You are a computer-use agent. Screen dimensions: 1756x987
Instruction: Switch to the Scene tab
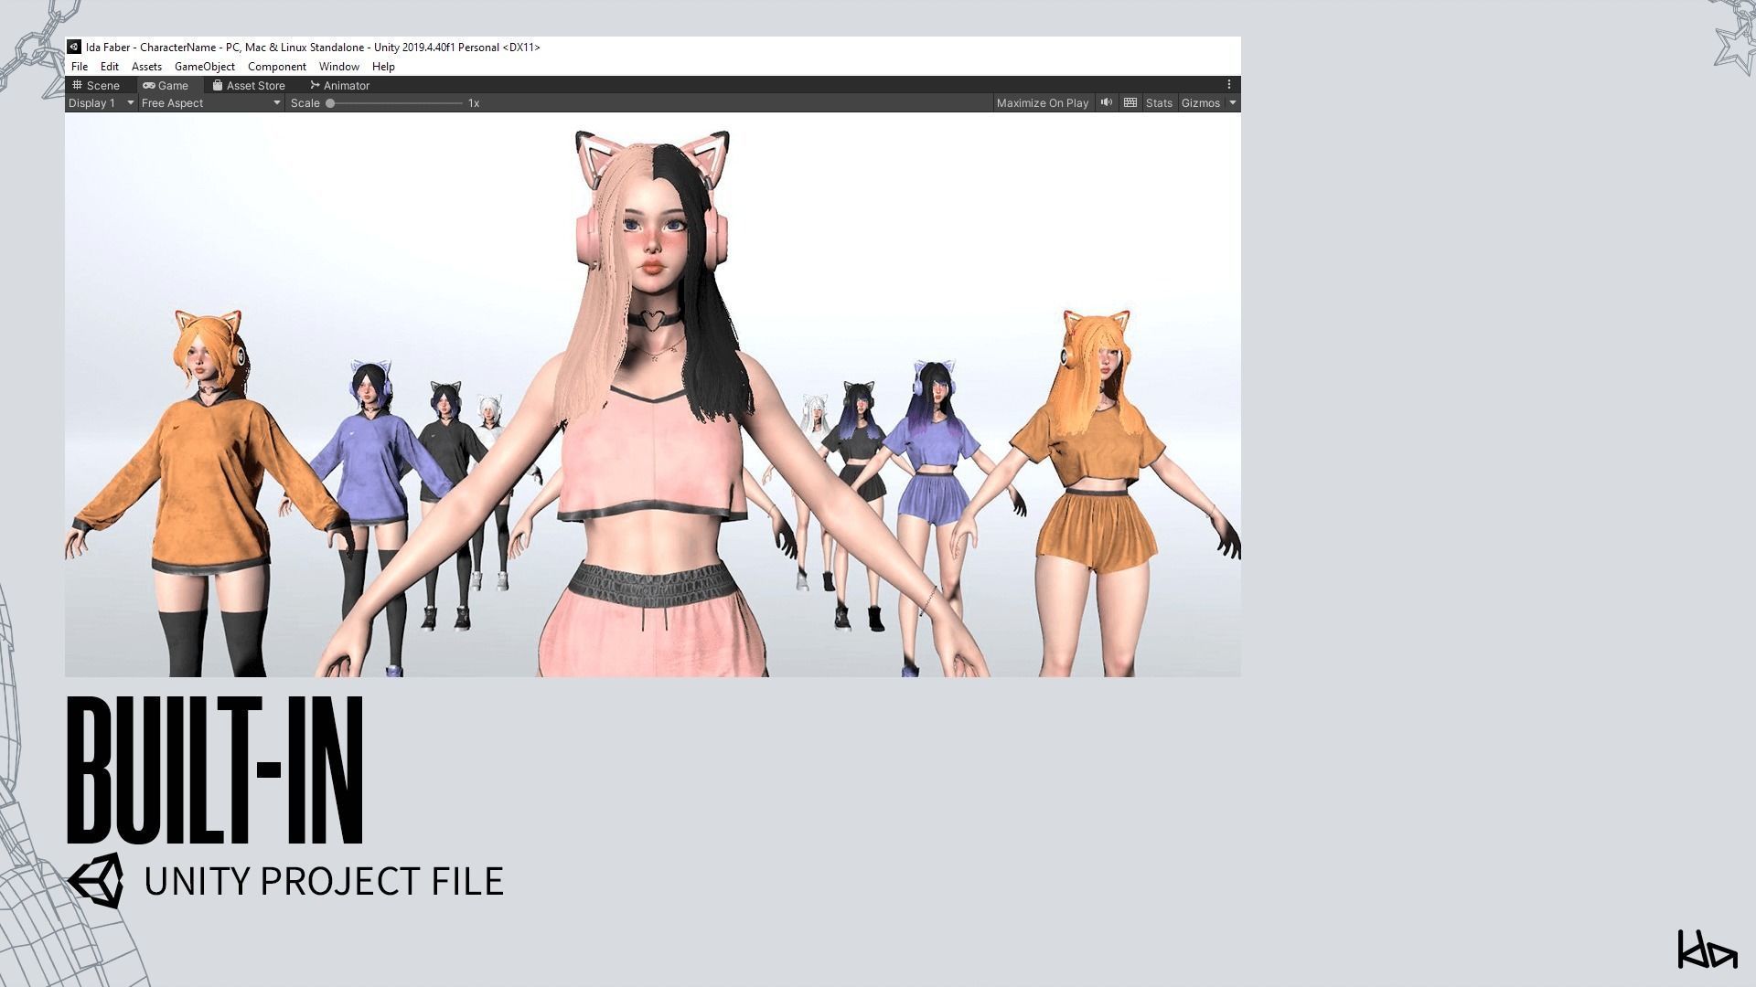96,85
